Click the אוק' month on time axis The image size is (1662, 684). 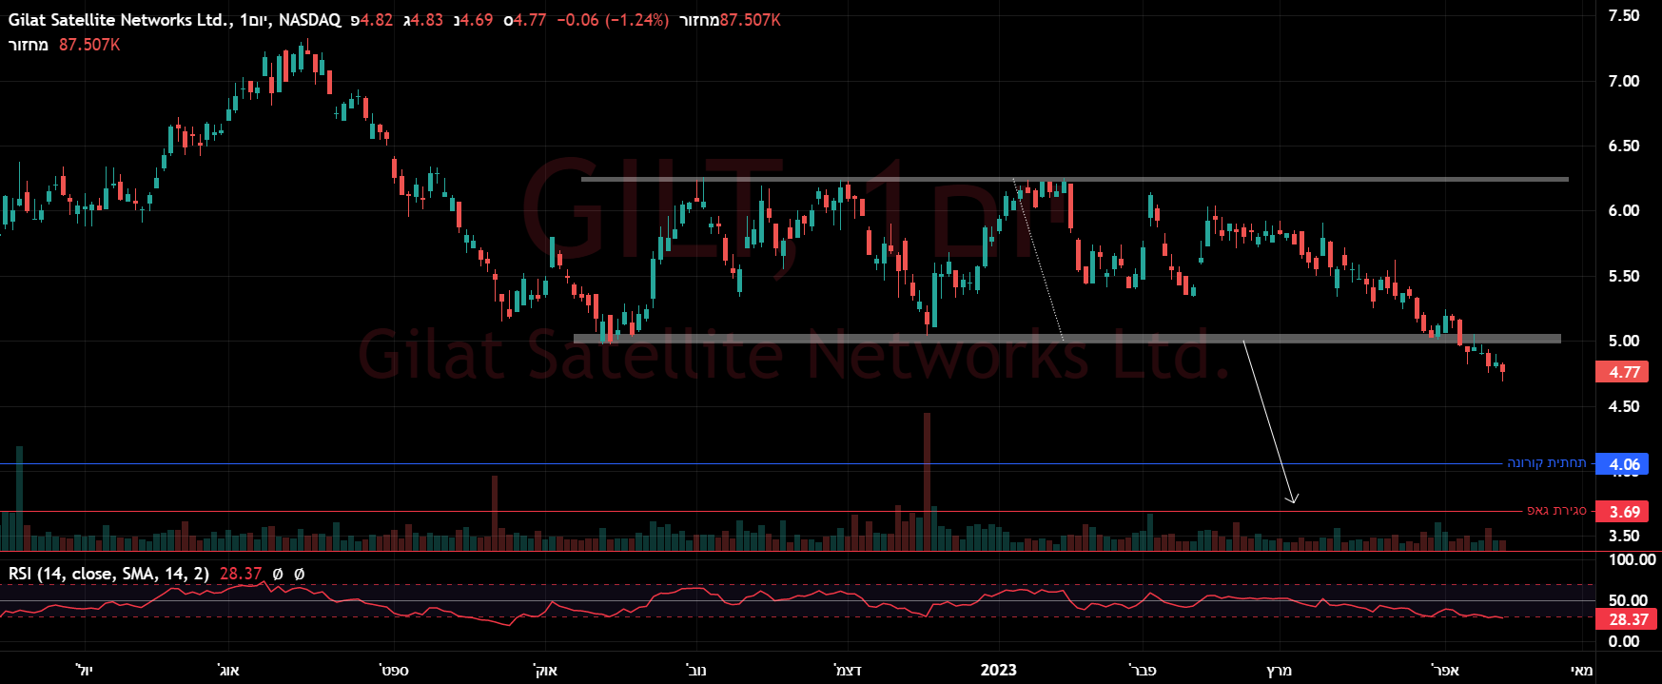[545, 670]
